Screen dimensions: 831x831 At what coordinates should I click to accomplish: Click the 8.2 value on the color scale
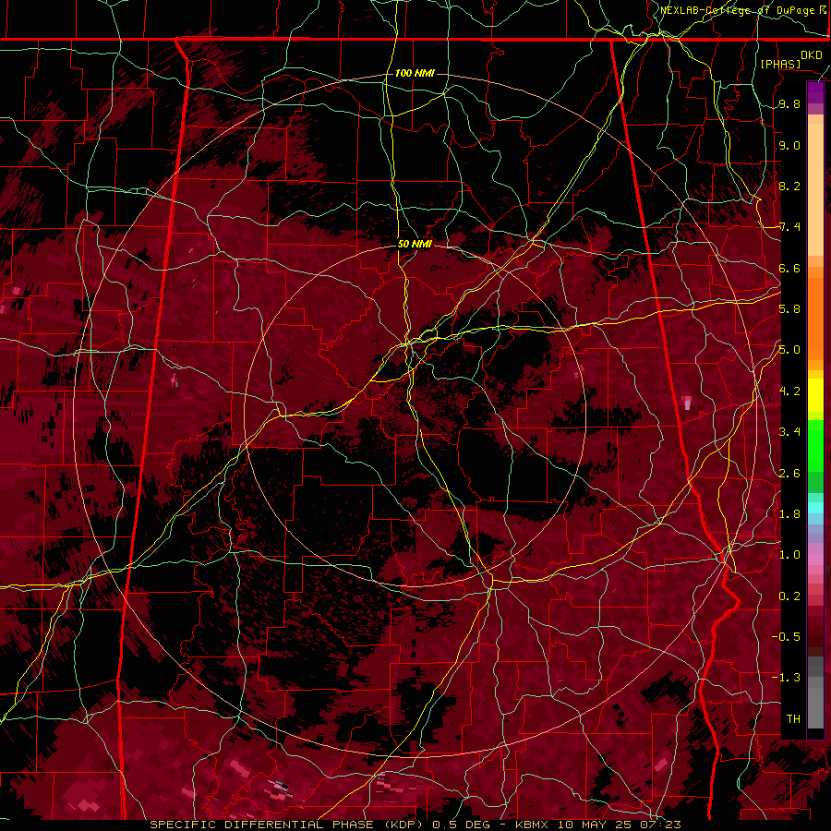coord(789,186)
